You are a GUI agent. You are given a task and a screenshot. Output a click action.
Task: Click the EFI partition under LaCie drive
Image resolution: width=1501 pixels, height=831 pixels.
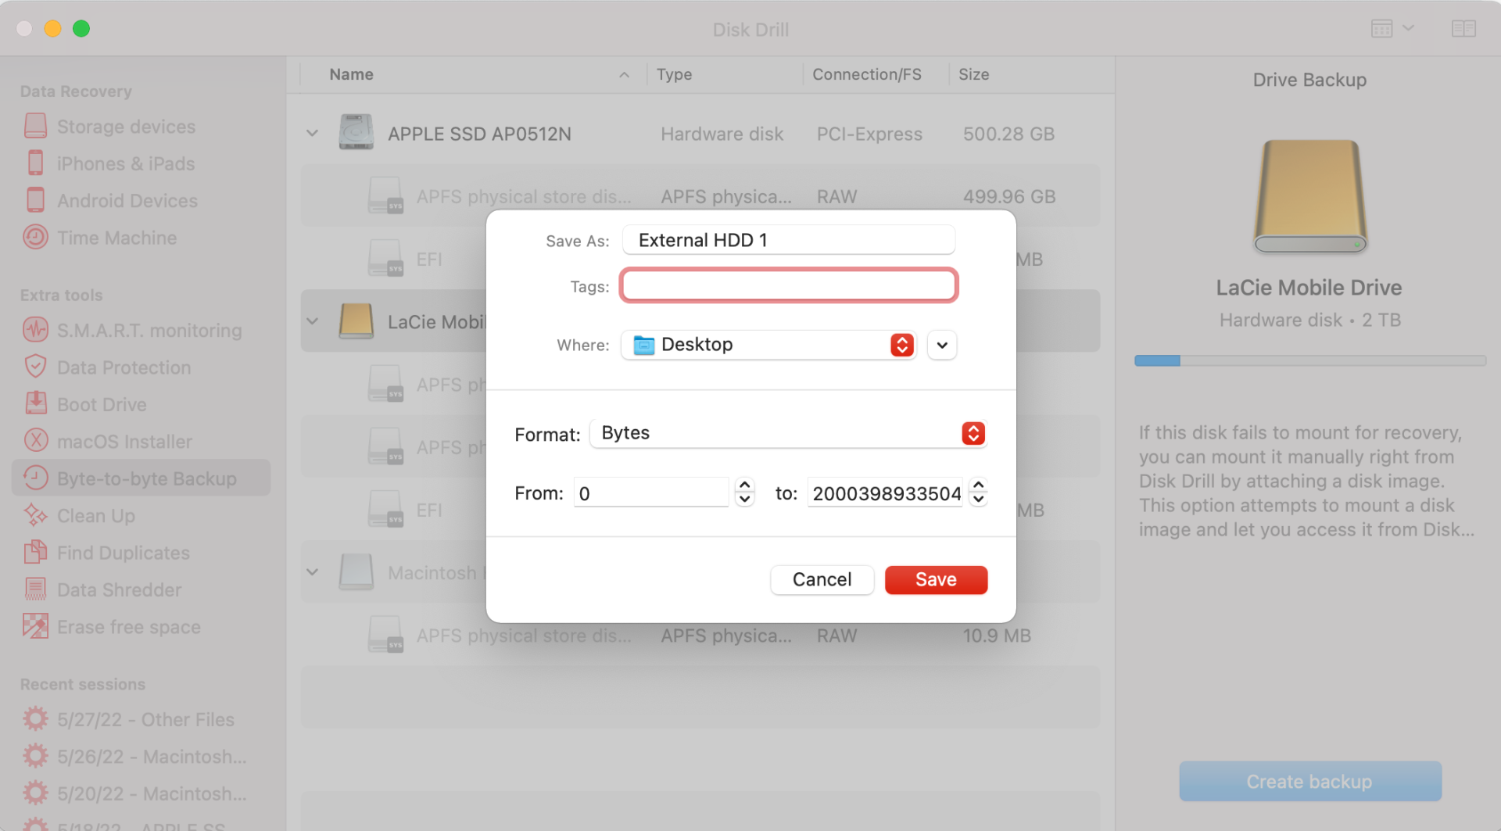[x=428, y=510]
